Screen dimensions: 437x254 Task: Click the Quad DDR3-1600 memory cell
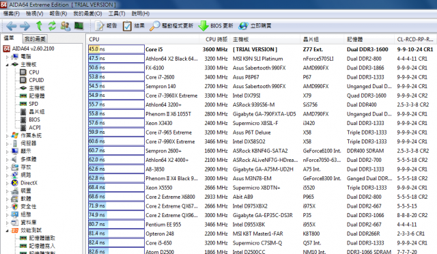pos(367,96)
